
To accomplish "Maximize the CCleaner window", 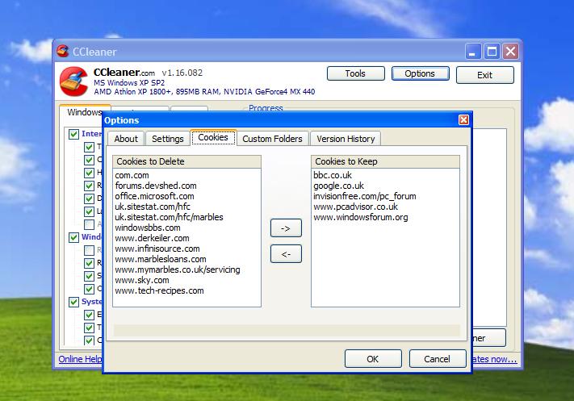I will point(492,52).
